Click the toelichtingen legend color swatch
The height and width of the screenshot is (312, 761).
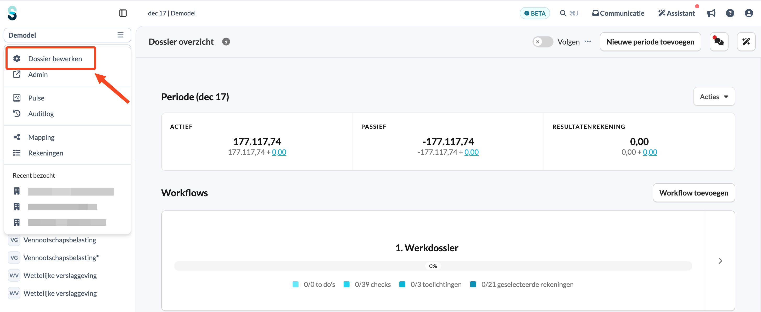[x=402, y=284]
